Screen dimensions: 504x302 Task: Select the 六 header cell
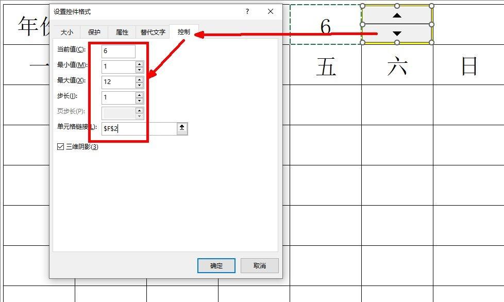click(x=397, y=64)
